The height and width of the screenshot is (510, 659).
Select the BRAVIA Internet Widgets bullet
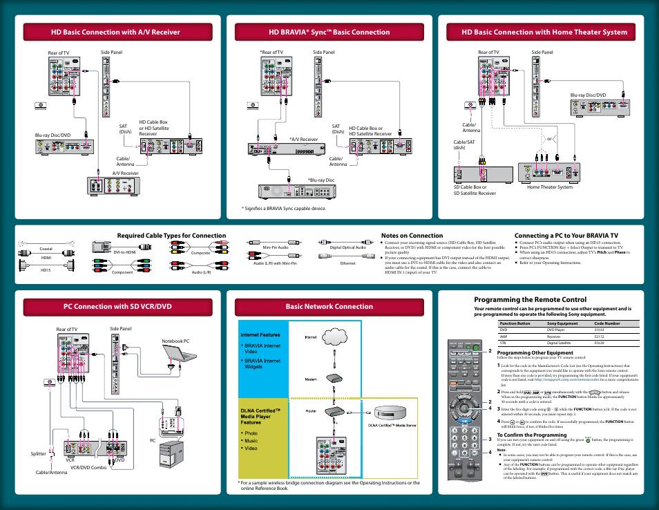[262, 363]
